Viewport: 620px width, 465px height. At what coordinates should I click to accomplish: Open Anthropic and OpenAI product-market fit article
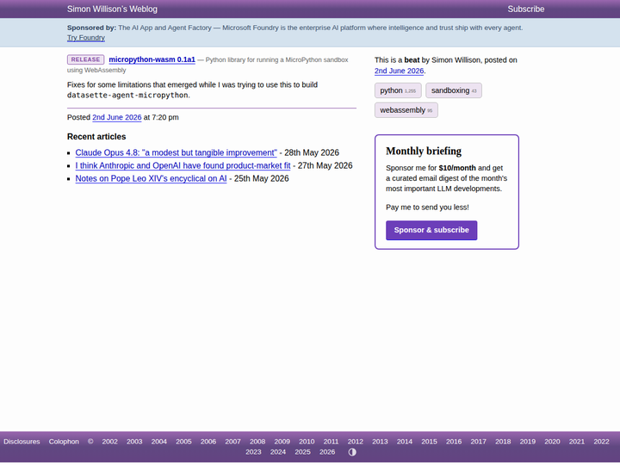tap(183, 165)
